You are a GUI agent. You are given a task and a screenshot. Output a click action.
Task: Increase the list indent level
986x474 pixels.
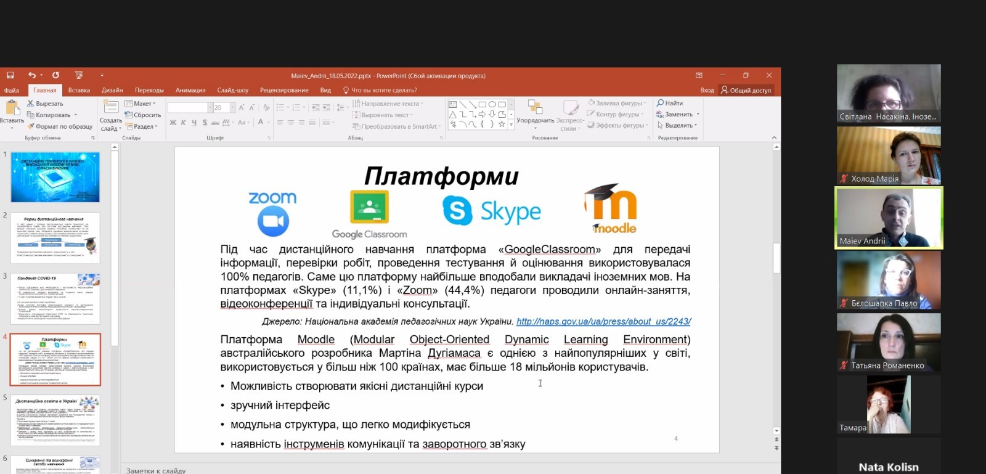pyautogui.click(x=326, y=107)
